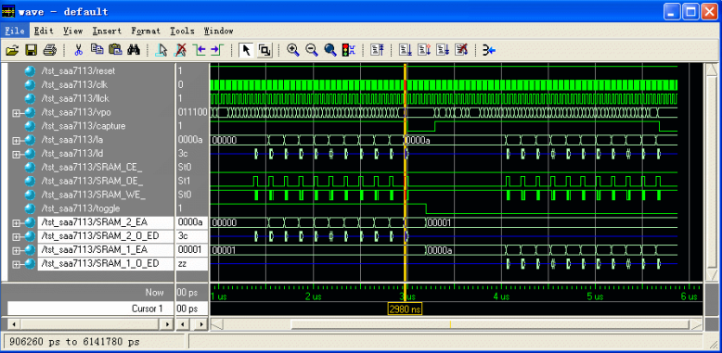Expand the /tst_saa7113/la bus
This screenshot has width=722, height=353.
pyautogui.click(x=16, y=140)
